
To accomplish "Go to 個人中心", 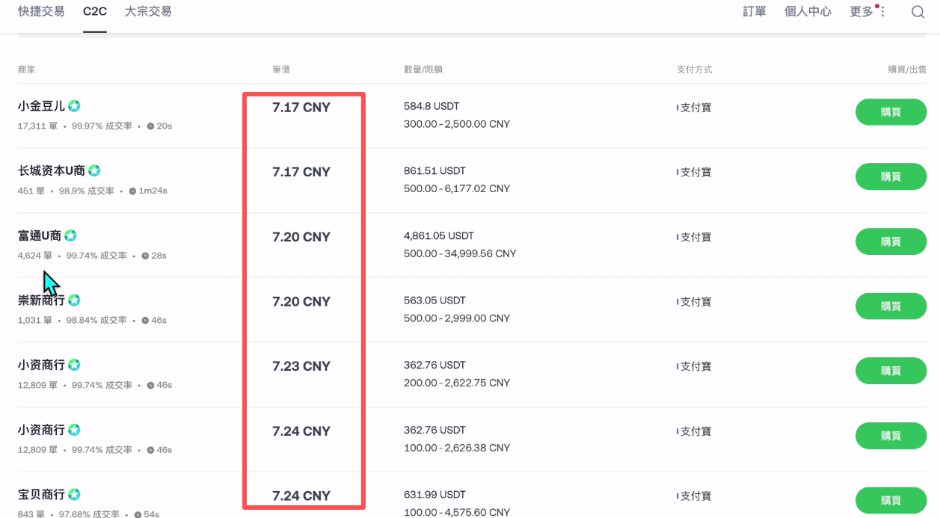I will coord(808,12).
